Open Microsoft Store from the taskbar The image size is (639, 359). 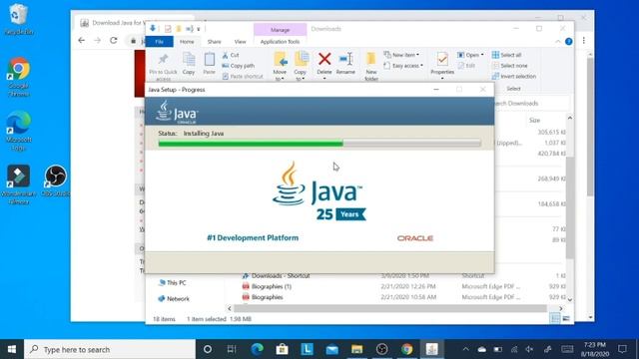coord(282,349)
